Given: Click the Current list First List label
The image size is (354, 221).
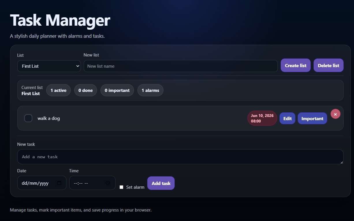Looking at the screenshot, I should [32, 90].
